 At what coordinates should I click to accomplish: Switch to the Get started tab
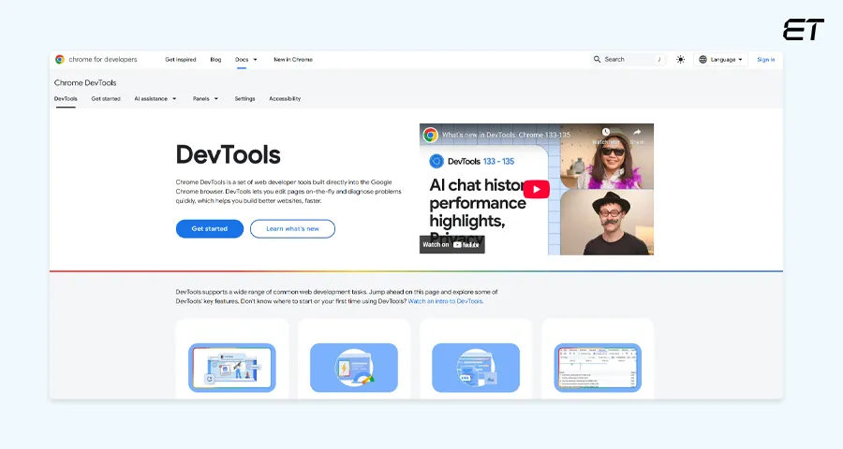[106, 99]
